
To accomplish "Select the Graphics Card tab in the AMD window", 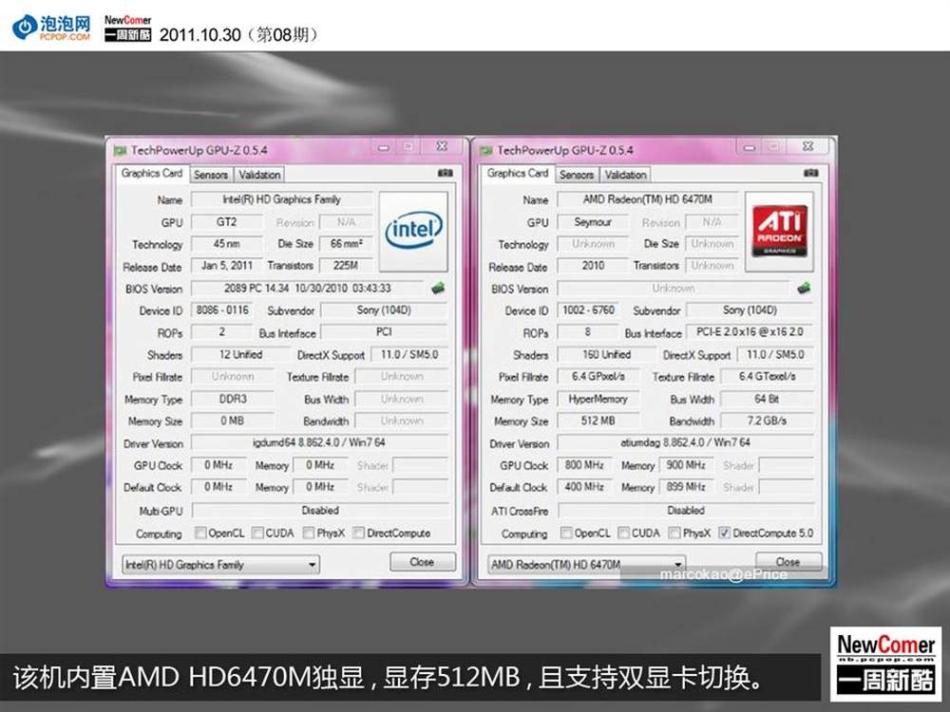I will coord(518,173).
